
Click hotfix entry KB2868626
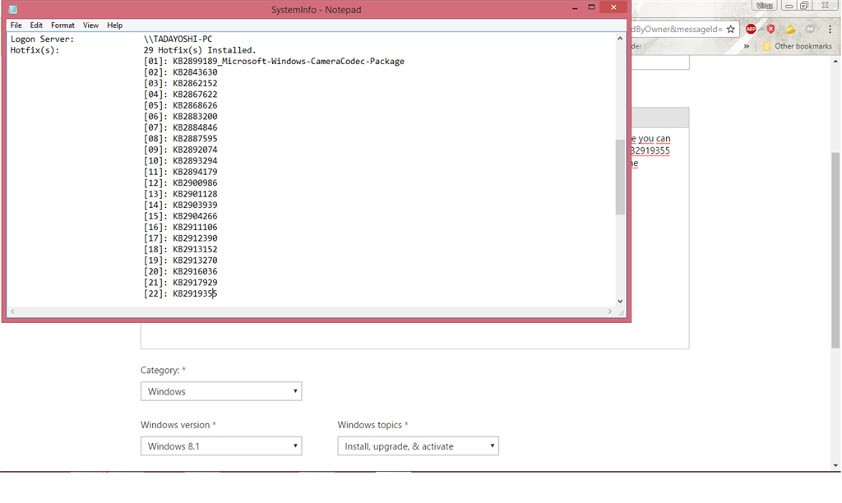click(195, 106)
